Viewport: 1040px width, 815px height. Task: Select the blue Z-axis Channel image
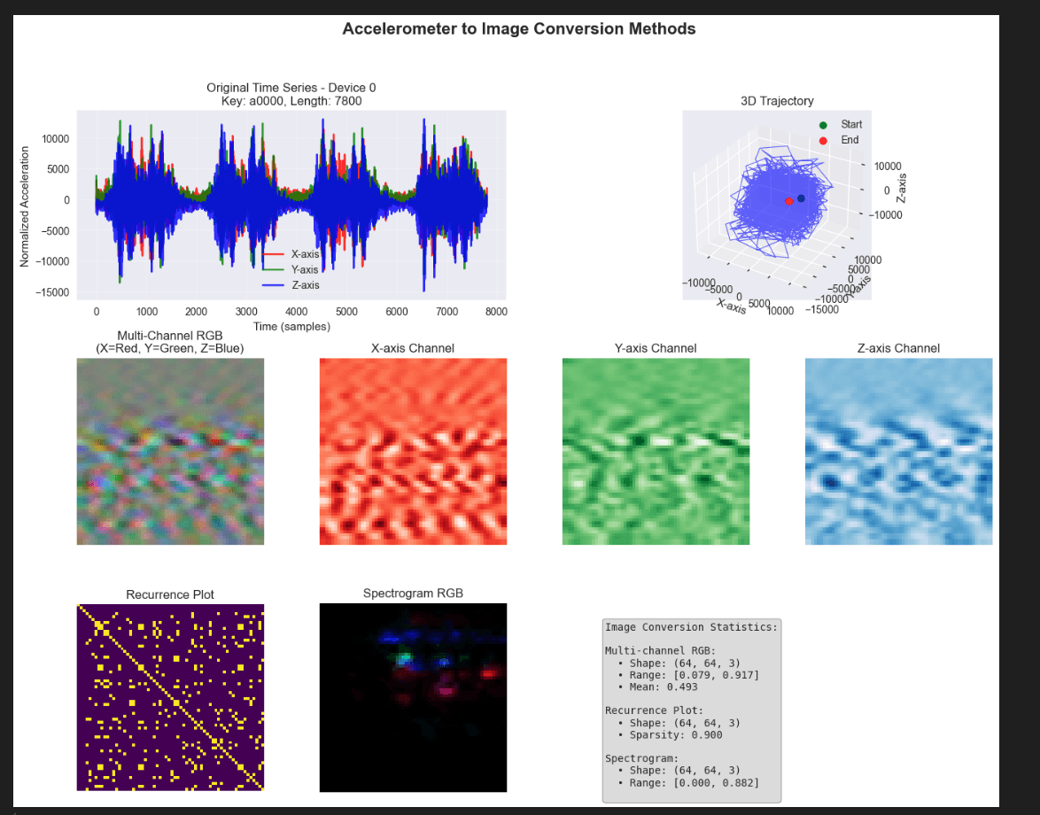click(x=898, y=451)
